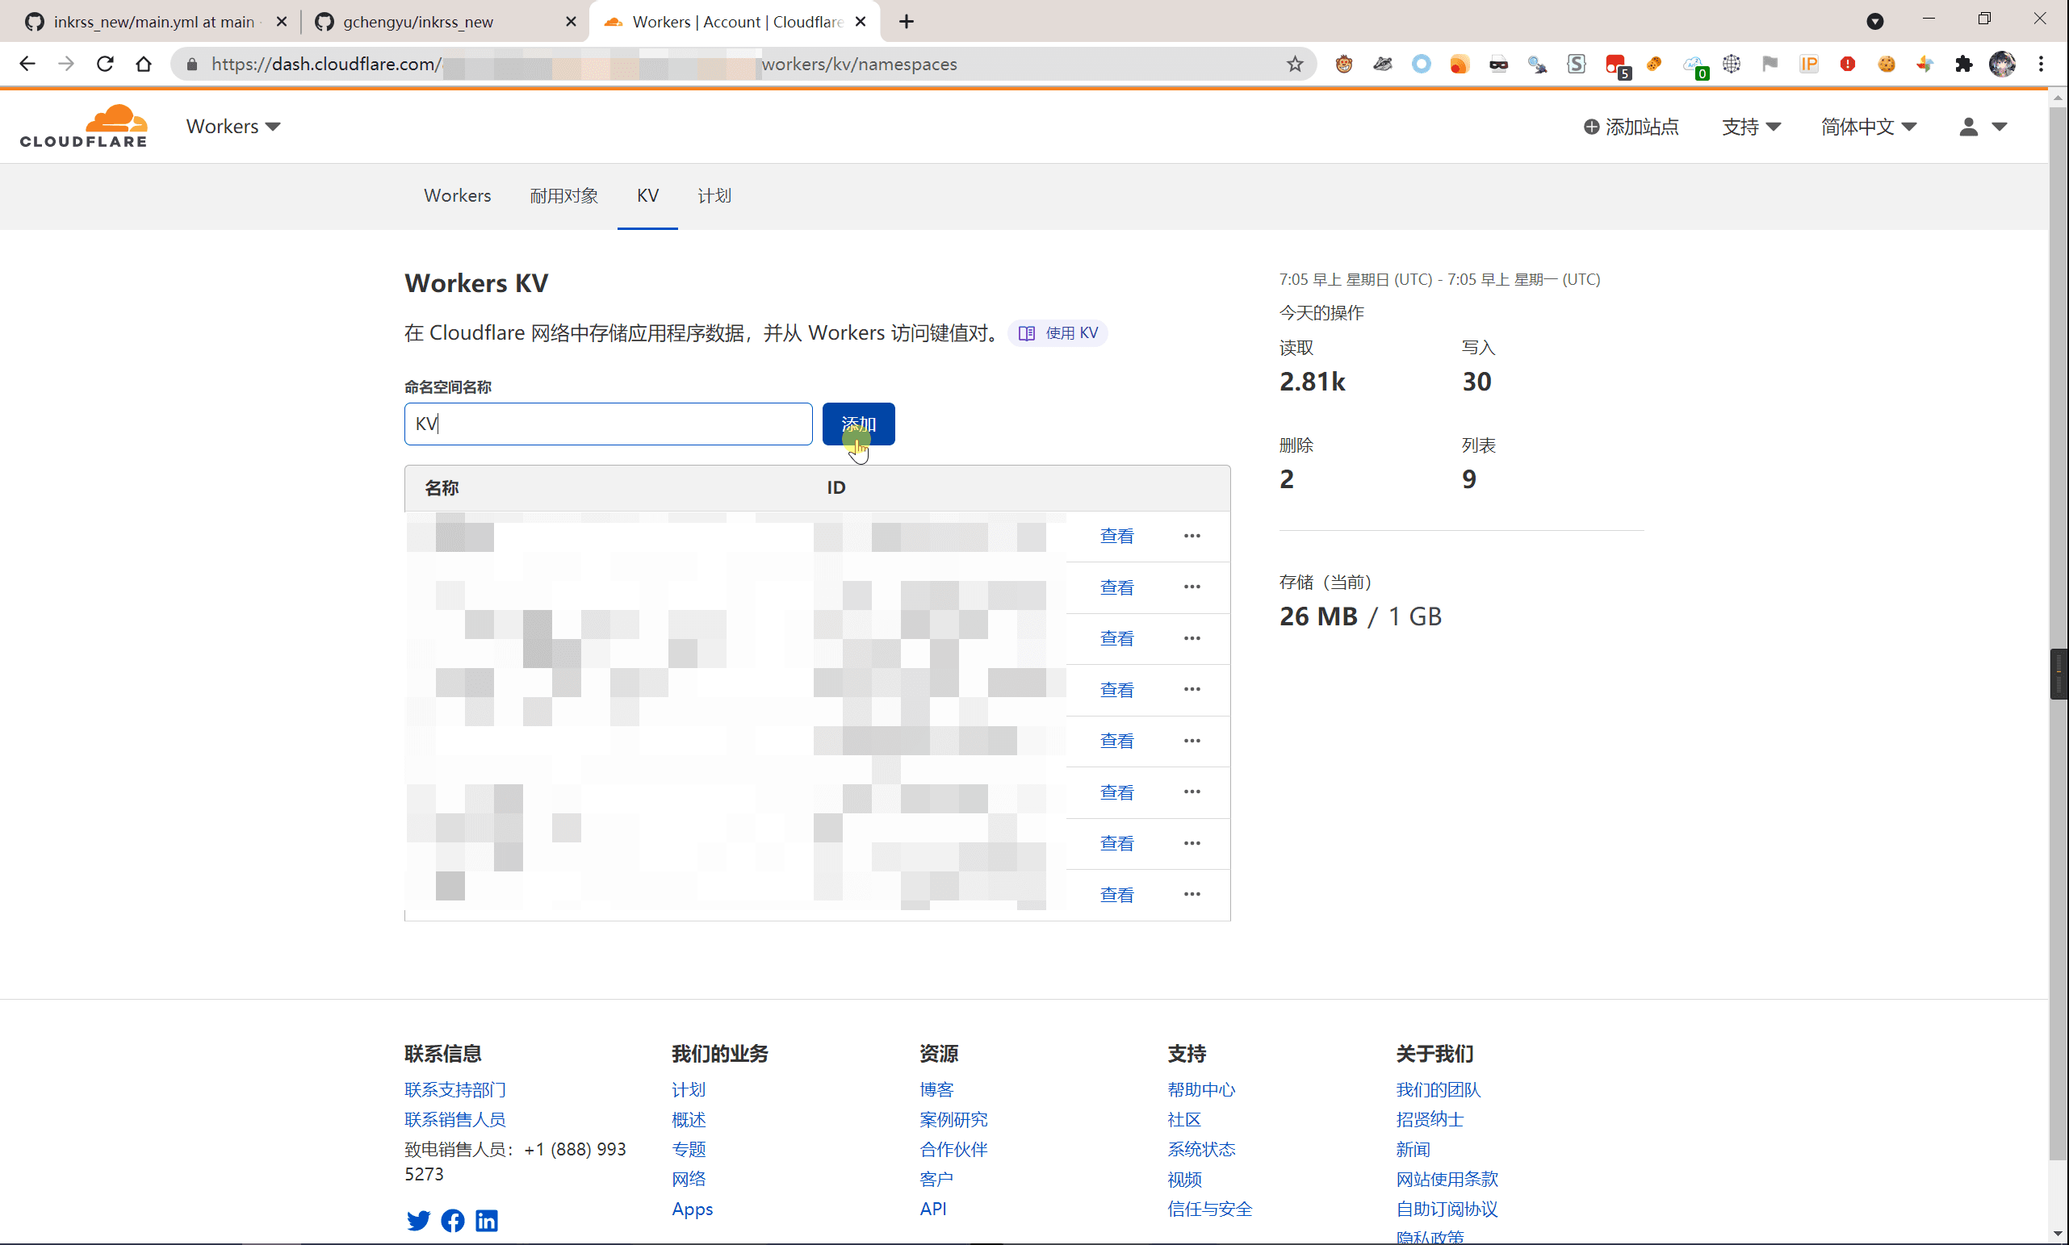2069x1245 pixels.
Task: Open more options in fourth namespace row
Action: (1192, 689)
